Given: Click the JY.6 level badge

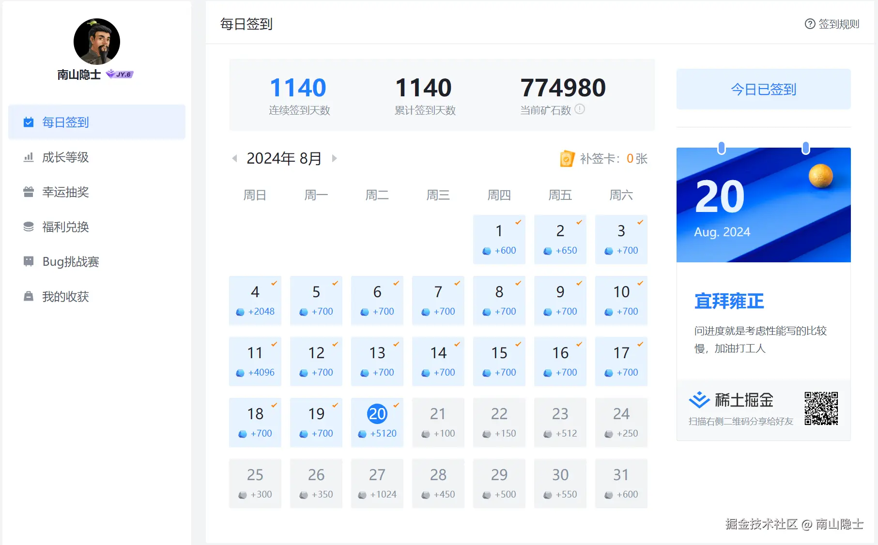Looking at the screenshot, I should coord(121,74).
